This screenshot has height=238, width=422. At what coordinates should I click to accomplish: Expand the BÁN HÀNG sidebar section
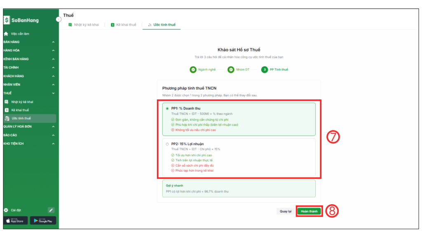pos(53,42)
